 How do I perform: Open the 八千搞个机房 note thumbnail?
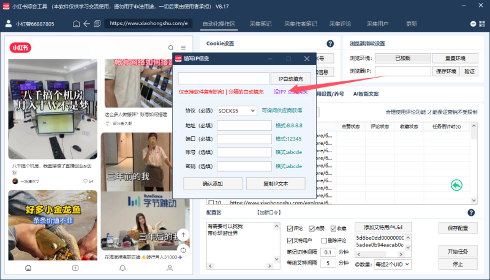(x=53, y=109)
